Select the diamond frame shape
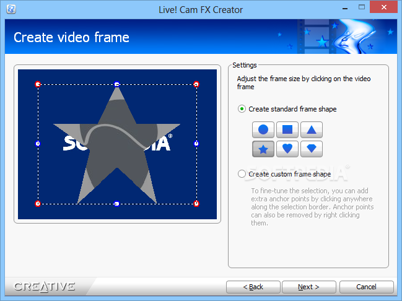 click(311, 149)
